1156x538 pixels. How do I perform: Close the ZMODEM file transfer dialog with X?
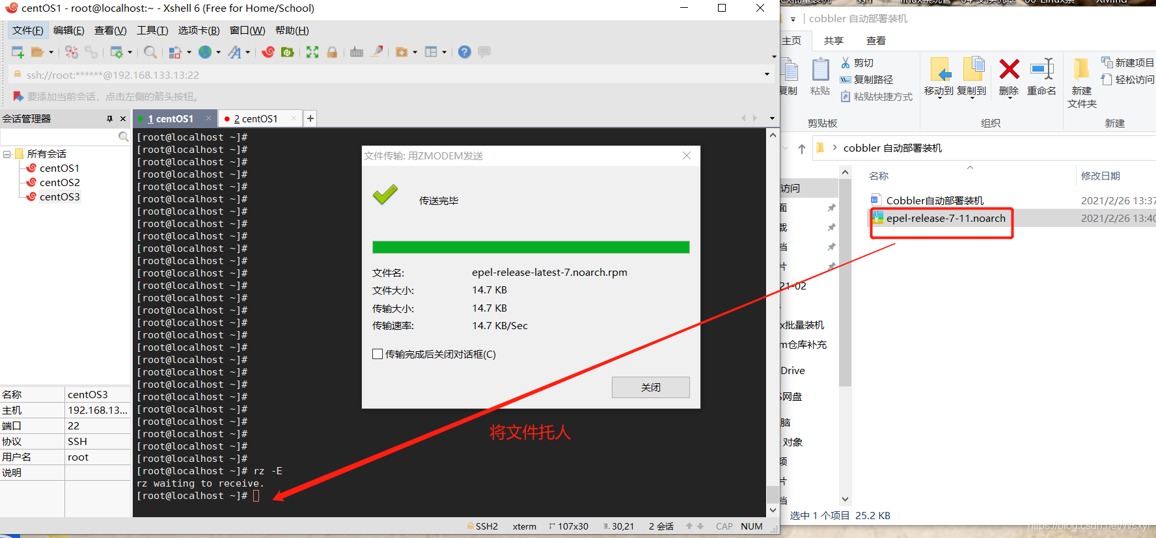click(687, 155)
